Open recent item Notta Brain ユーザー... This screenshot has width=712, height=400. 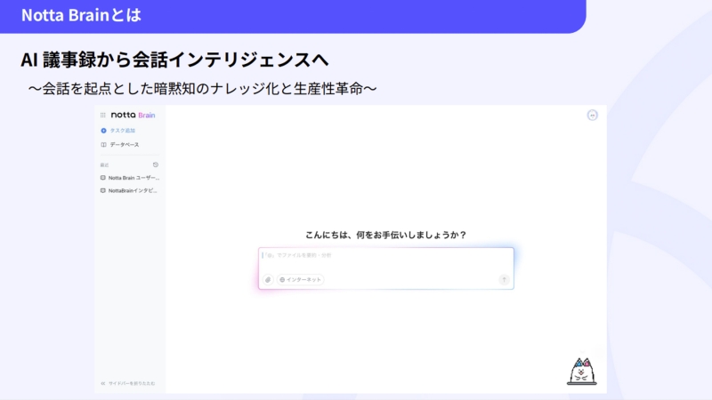[133, 178]
